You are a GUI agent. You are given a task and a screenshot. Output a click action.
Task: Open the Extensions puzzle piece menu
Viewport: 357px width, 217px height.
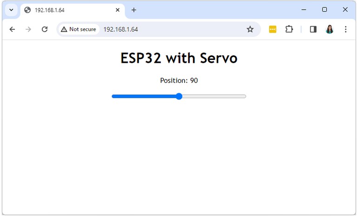click(289, 29)
